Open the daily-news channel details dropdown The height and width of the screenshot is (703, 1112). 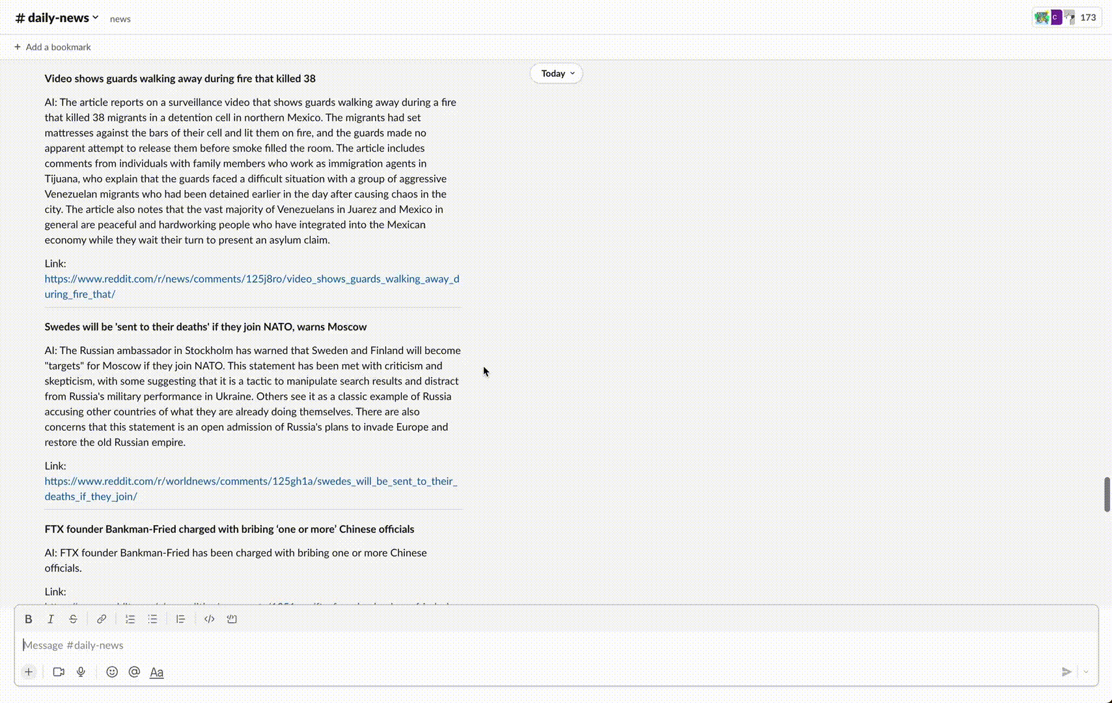coord(57,18)
